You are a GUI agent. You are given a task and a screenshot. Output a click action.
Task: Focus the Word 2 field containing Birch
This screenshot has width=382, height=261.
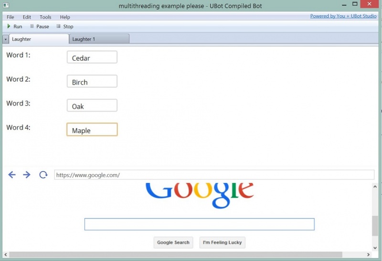tap(92, 81)
